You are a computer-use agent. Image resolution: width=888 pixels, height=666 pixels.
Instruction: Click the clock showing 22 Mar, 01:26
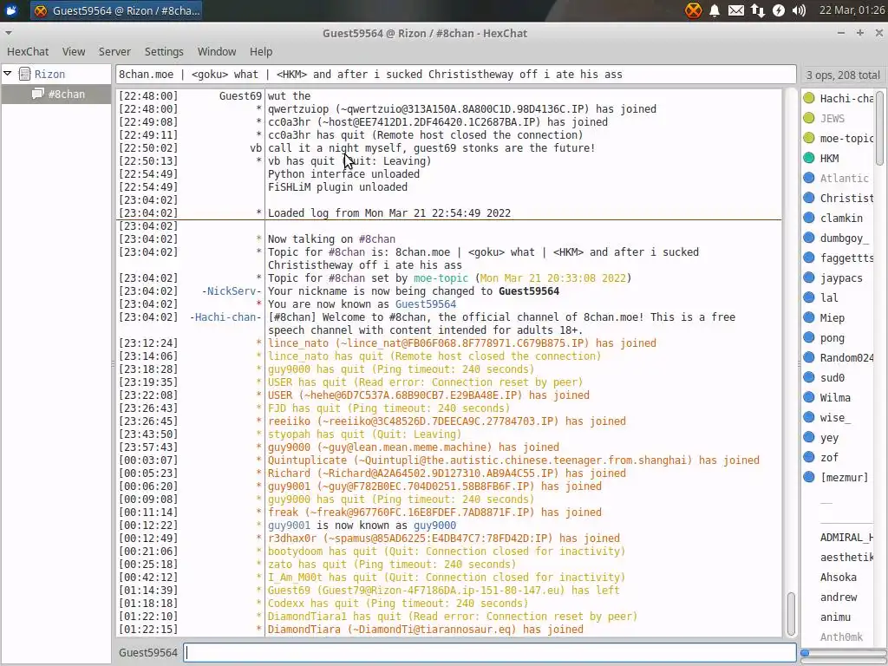click(x=852, y=10)
